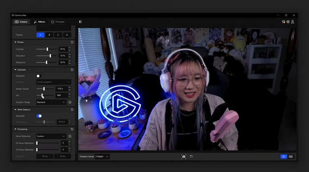The height and width of the screenshot is (172, 309).
Task: Reset the Picture section settings
Action: (x=72, y=42)
